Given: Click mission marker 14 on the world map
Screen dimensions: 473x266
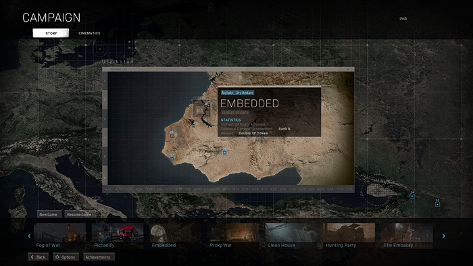Looking at the screenshot, I should 412,196.
